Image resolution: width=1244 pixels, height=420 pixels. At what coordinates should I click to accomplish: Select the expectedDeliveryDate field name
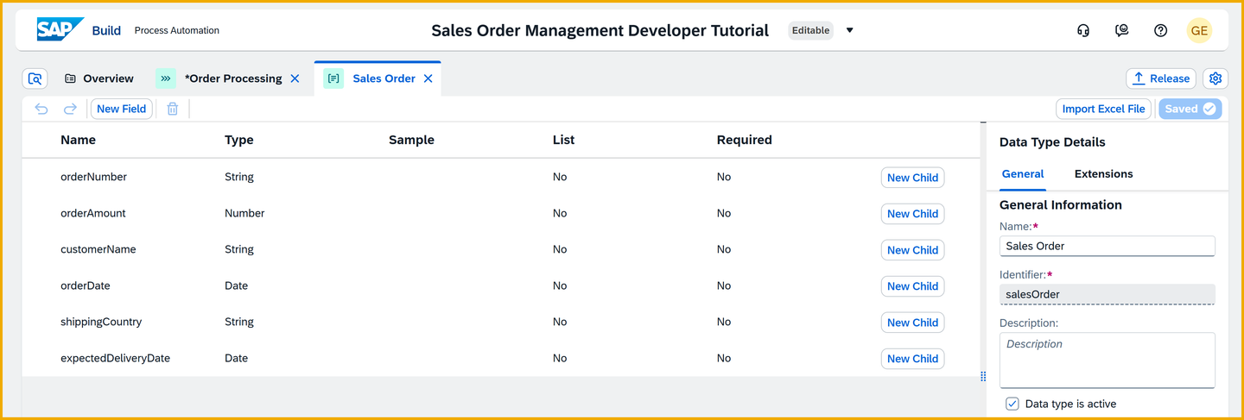tap(115, 358)
